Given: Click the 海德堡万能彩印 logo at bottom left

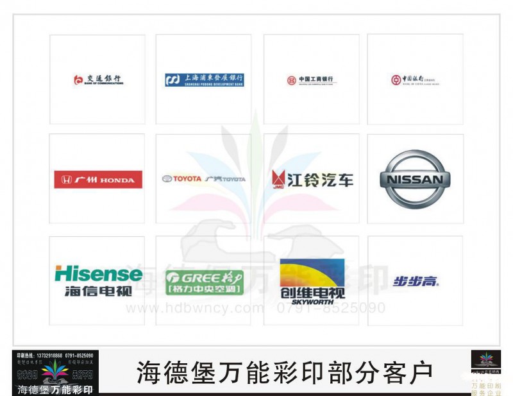Looking at the screenshot, I should coord(55,373).
